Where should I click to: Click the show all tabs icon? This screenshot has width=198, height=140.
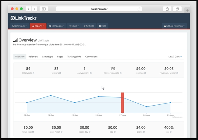point(177,9)
